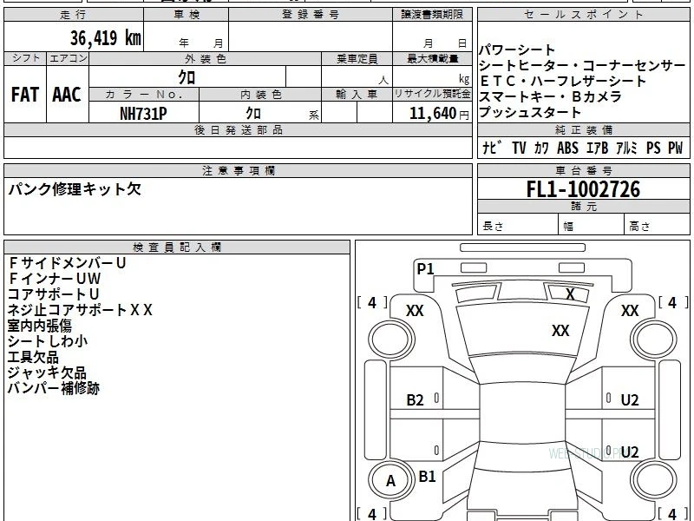Select the PS equipment code
Viewport: 694px width, 521px height.
coord(653,148)
